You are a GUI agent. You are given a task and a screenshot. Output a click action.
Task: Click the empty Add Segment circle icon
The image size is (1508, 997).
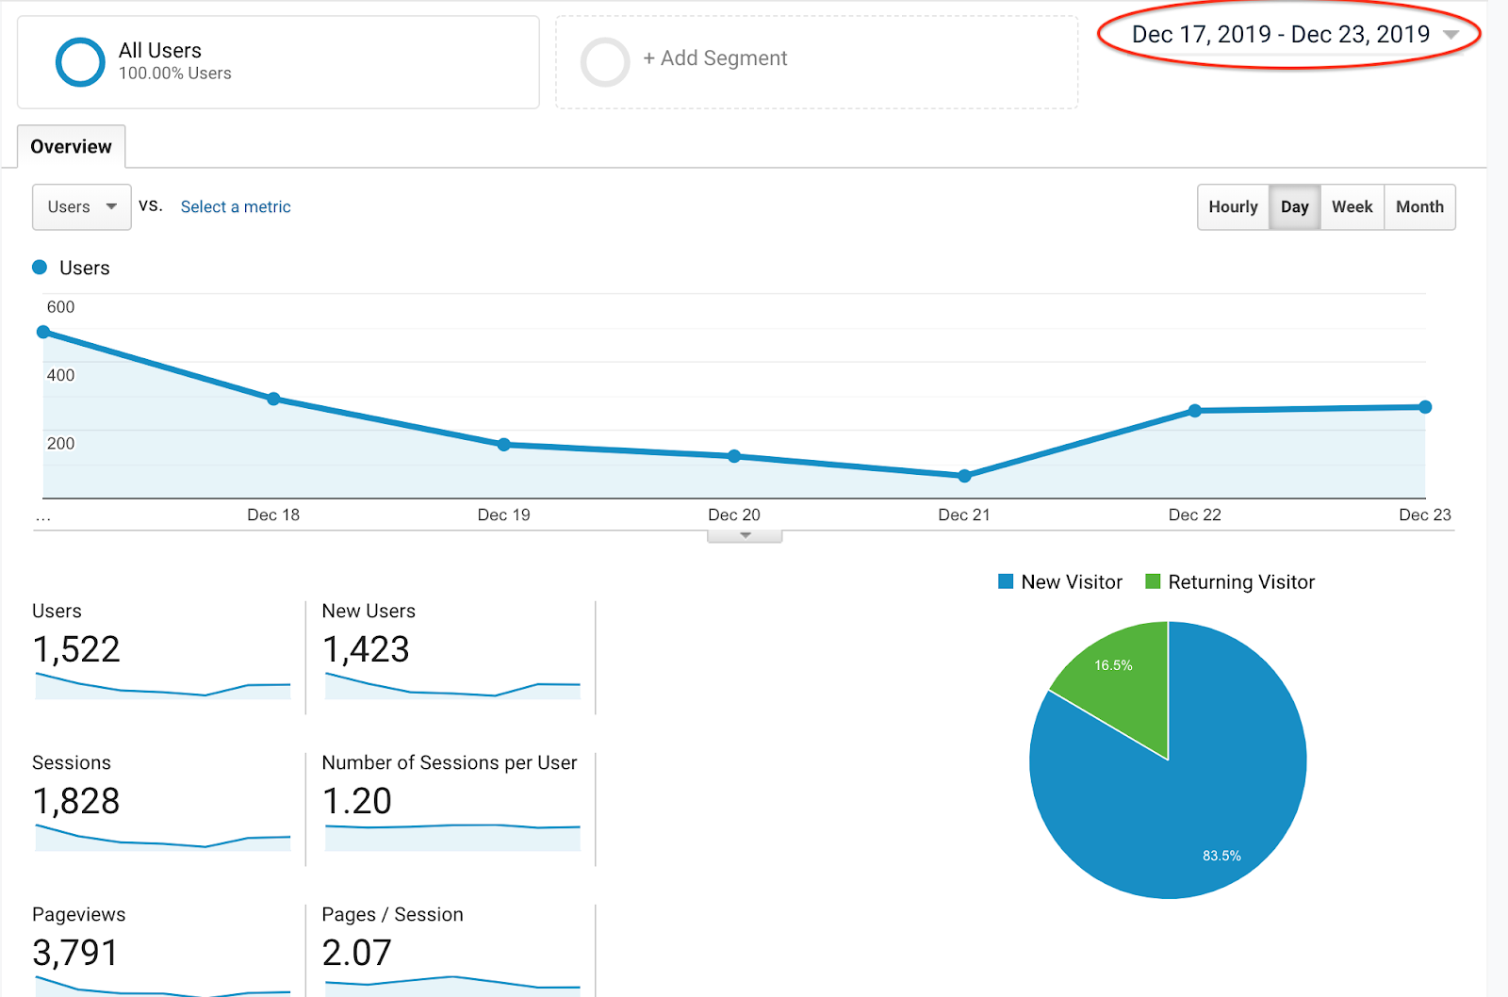(x=605, y=62)
